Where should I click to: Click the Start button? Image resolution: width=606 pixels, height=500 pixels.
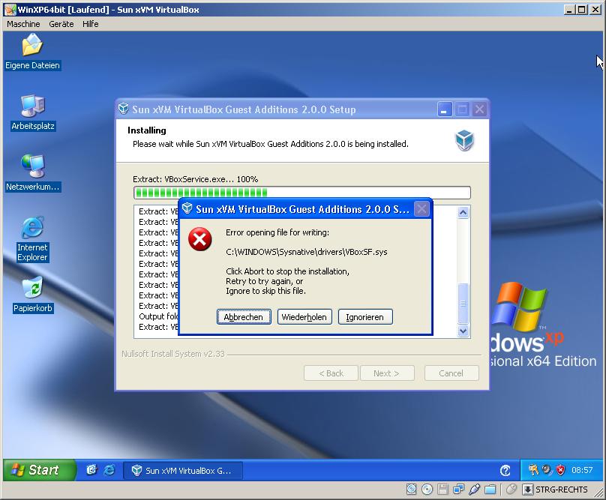(x=40, y=470)
